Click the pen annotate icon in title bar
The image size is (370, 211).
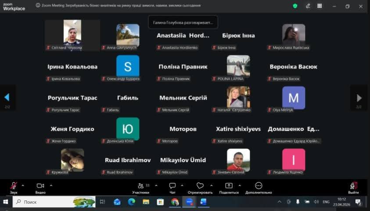click(x=308, y=6)
